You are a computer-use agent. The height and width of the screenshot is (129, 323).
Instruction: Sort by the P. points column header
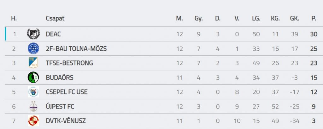[314, 18]
